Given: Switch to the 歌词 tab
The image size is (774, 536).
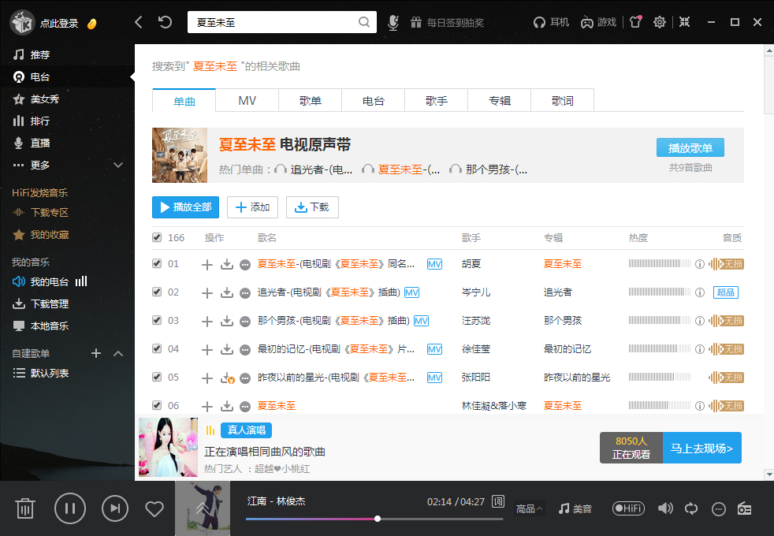Looking at the screenshot, I should (562, 101).
